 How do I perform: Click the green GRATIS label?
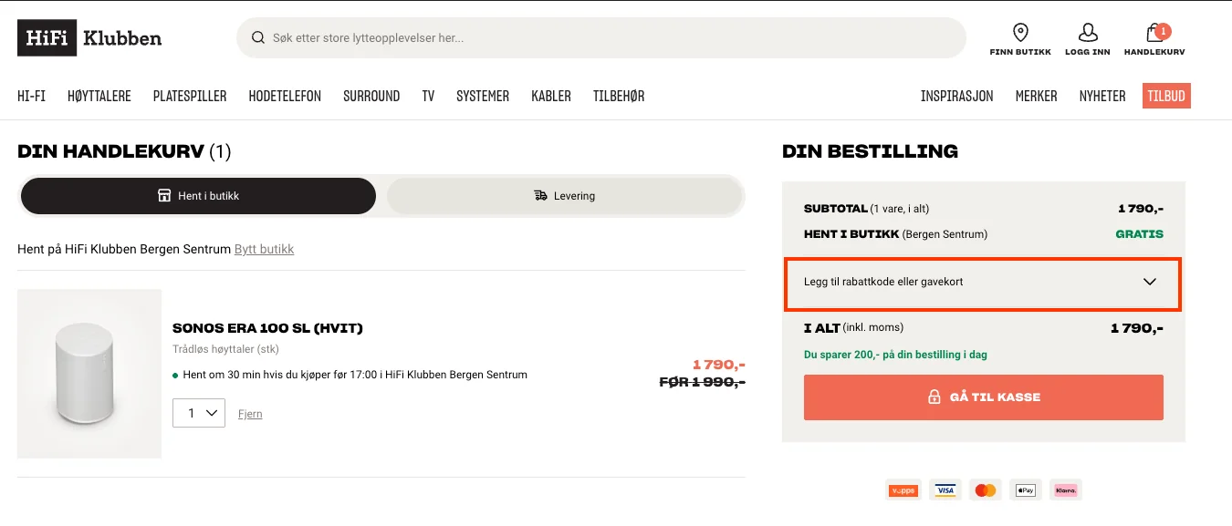point(1139,234)
